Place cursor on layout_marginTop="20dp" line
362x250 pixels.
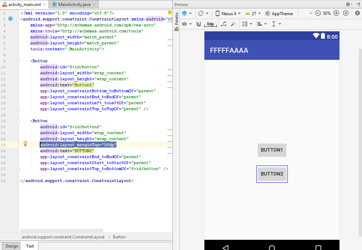click(x=78, y=145)
